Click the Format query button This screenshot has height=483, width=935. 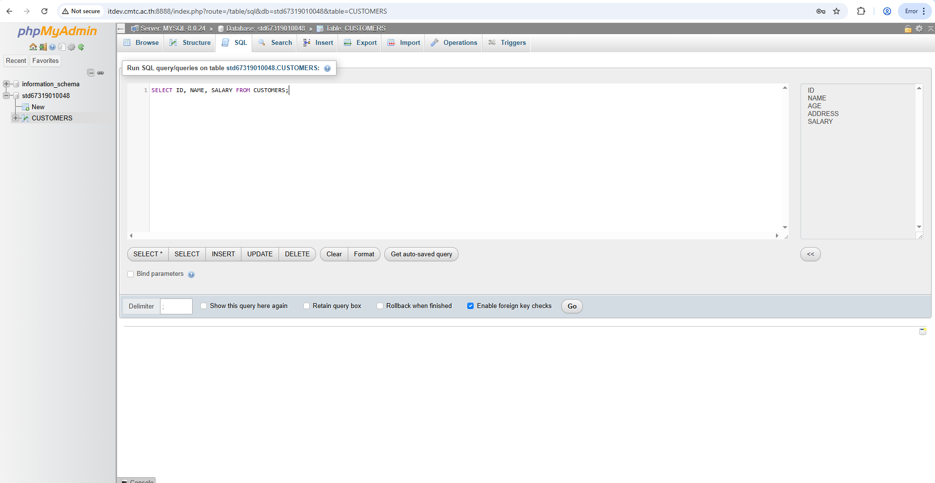(364, 254)
